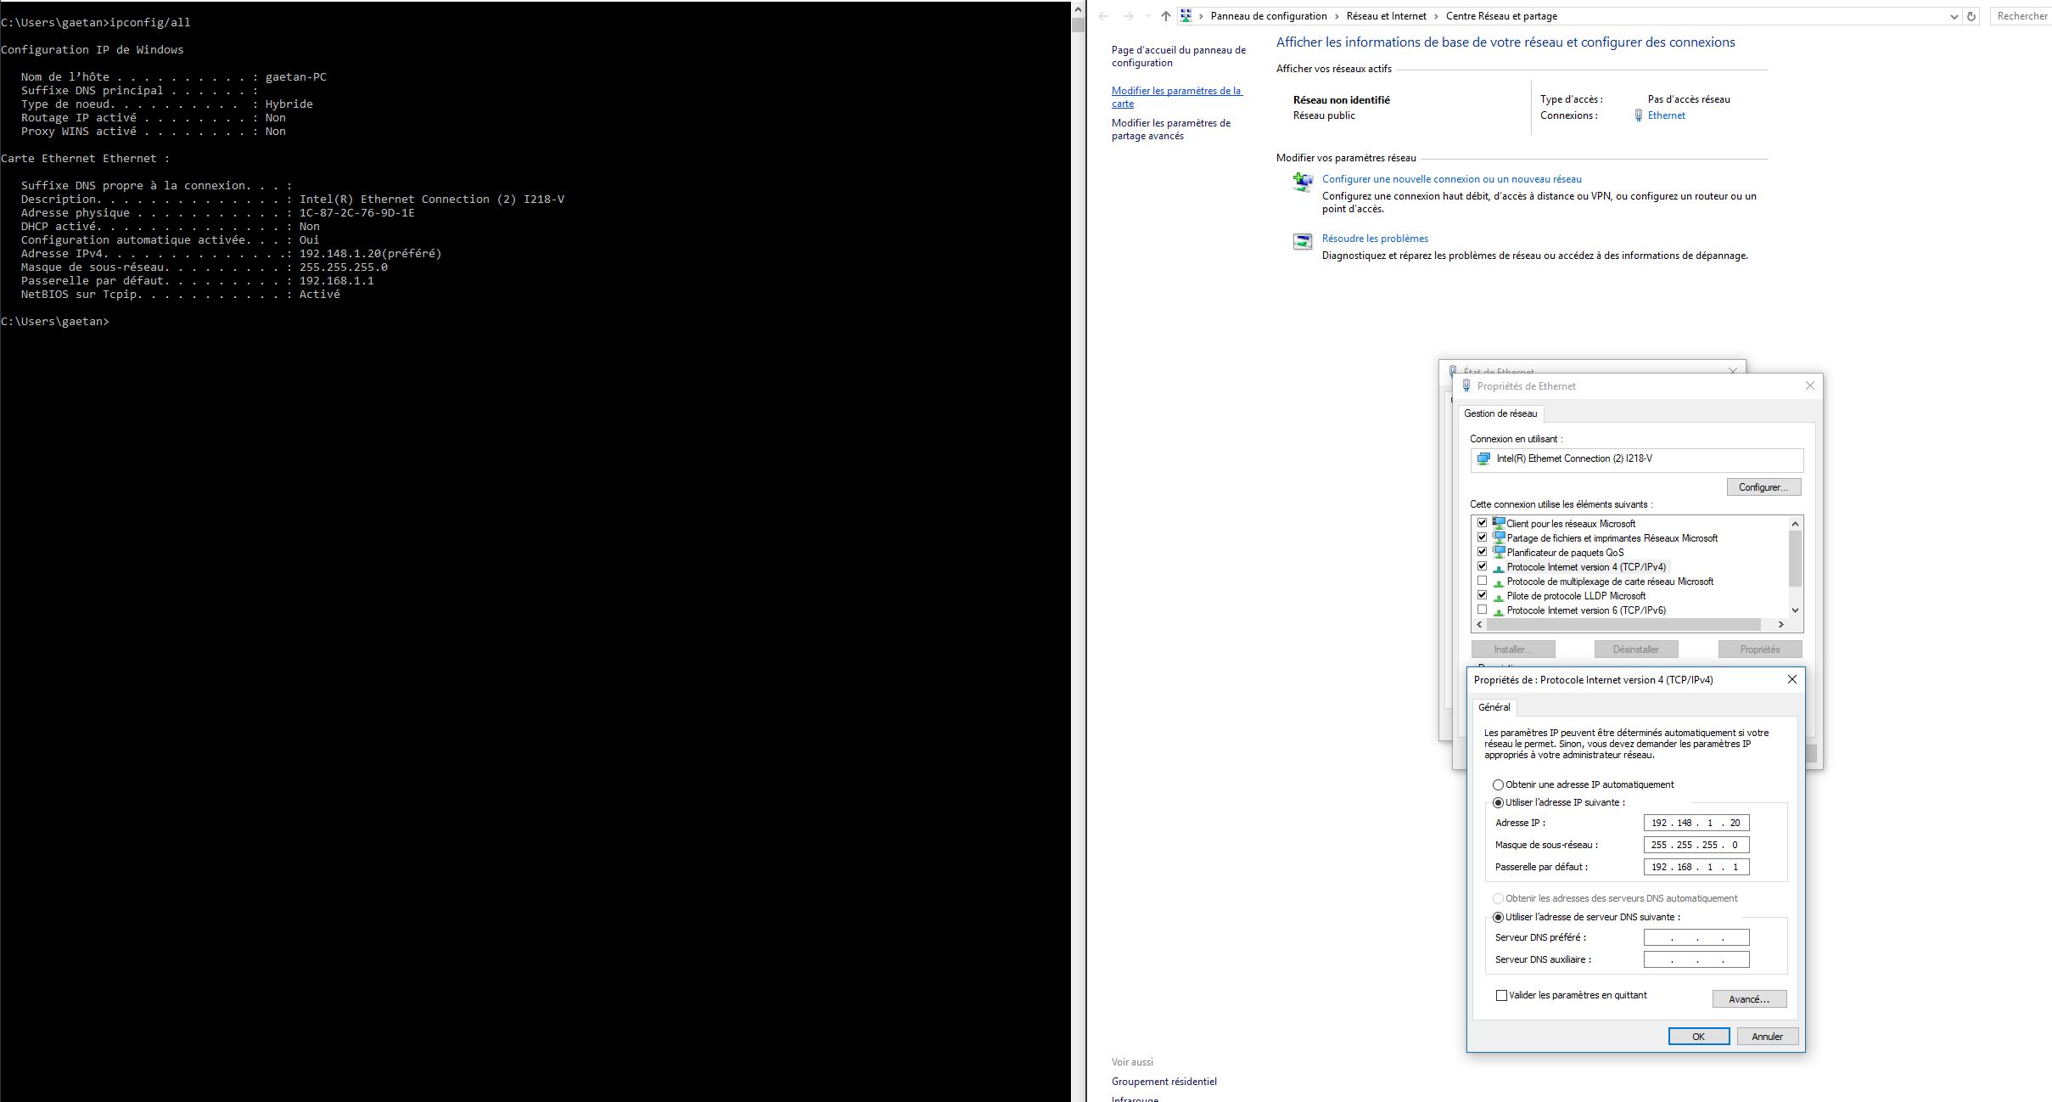Click the Ethernet connection plug icon

tap(1638, 115)
